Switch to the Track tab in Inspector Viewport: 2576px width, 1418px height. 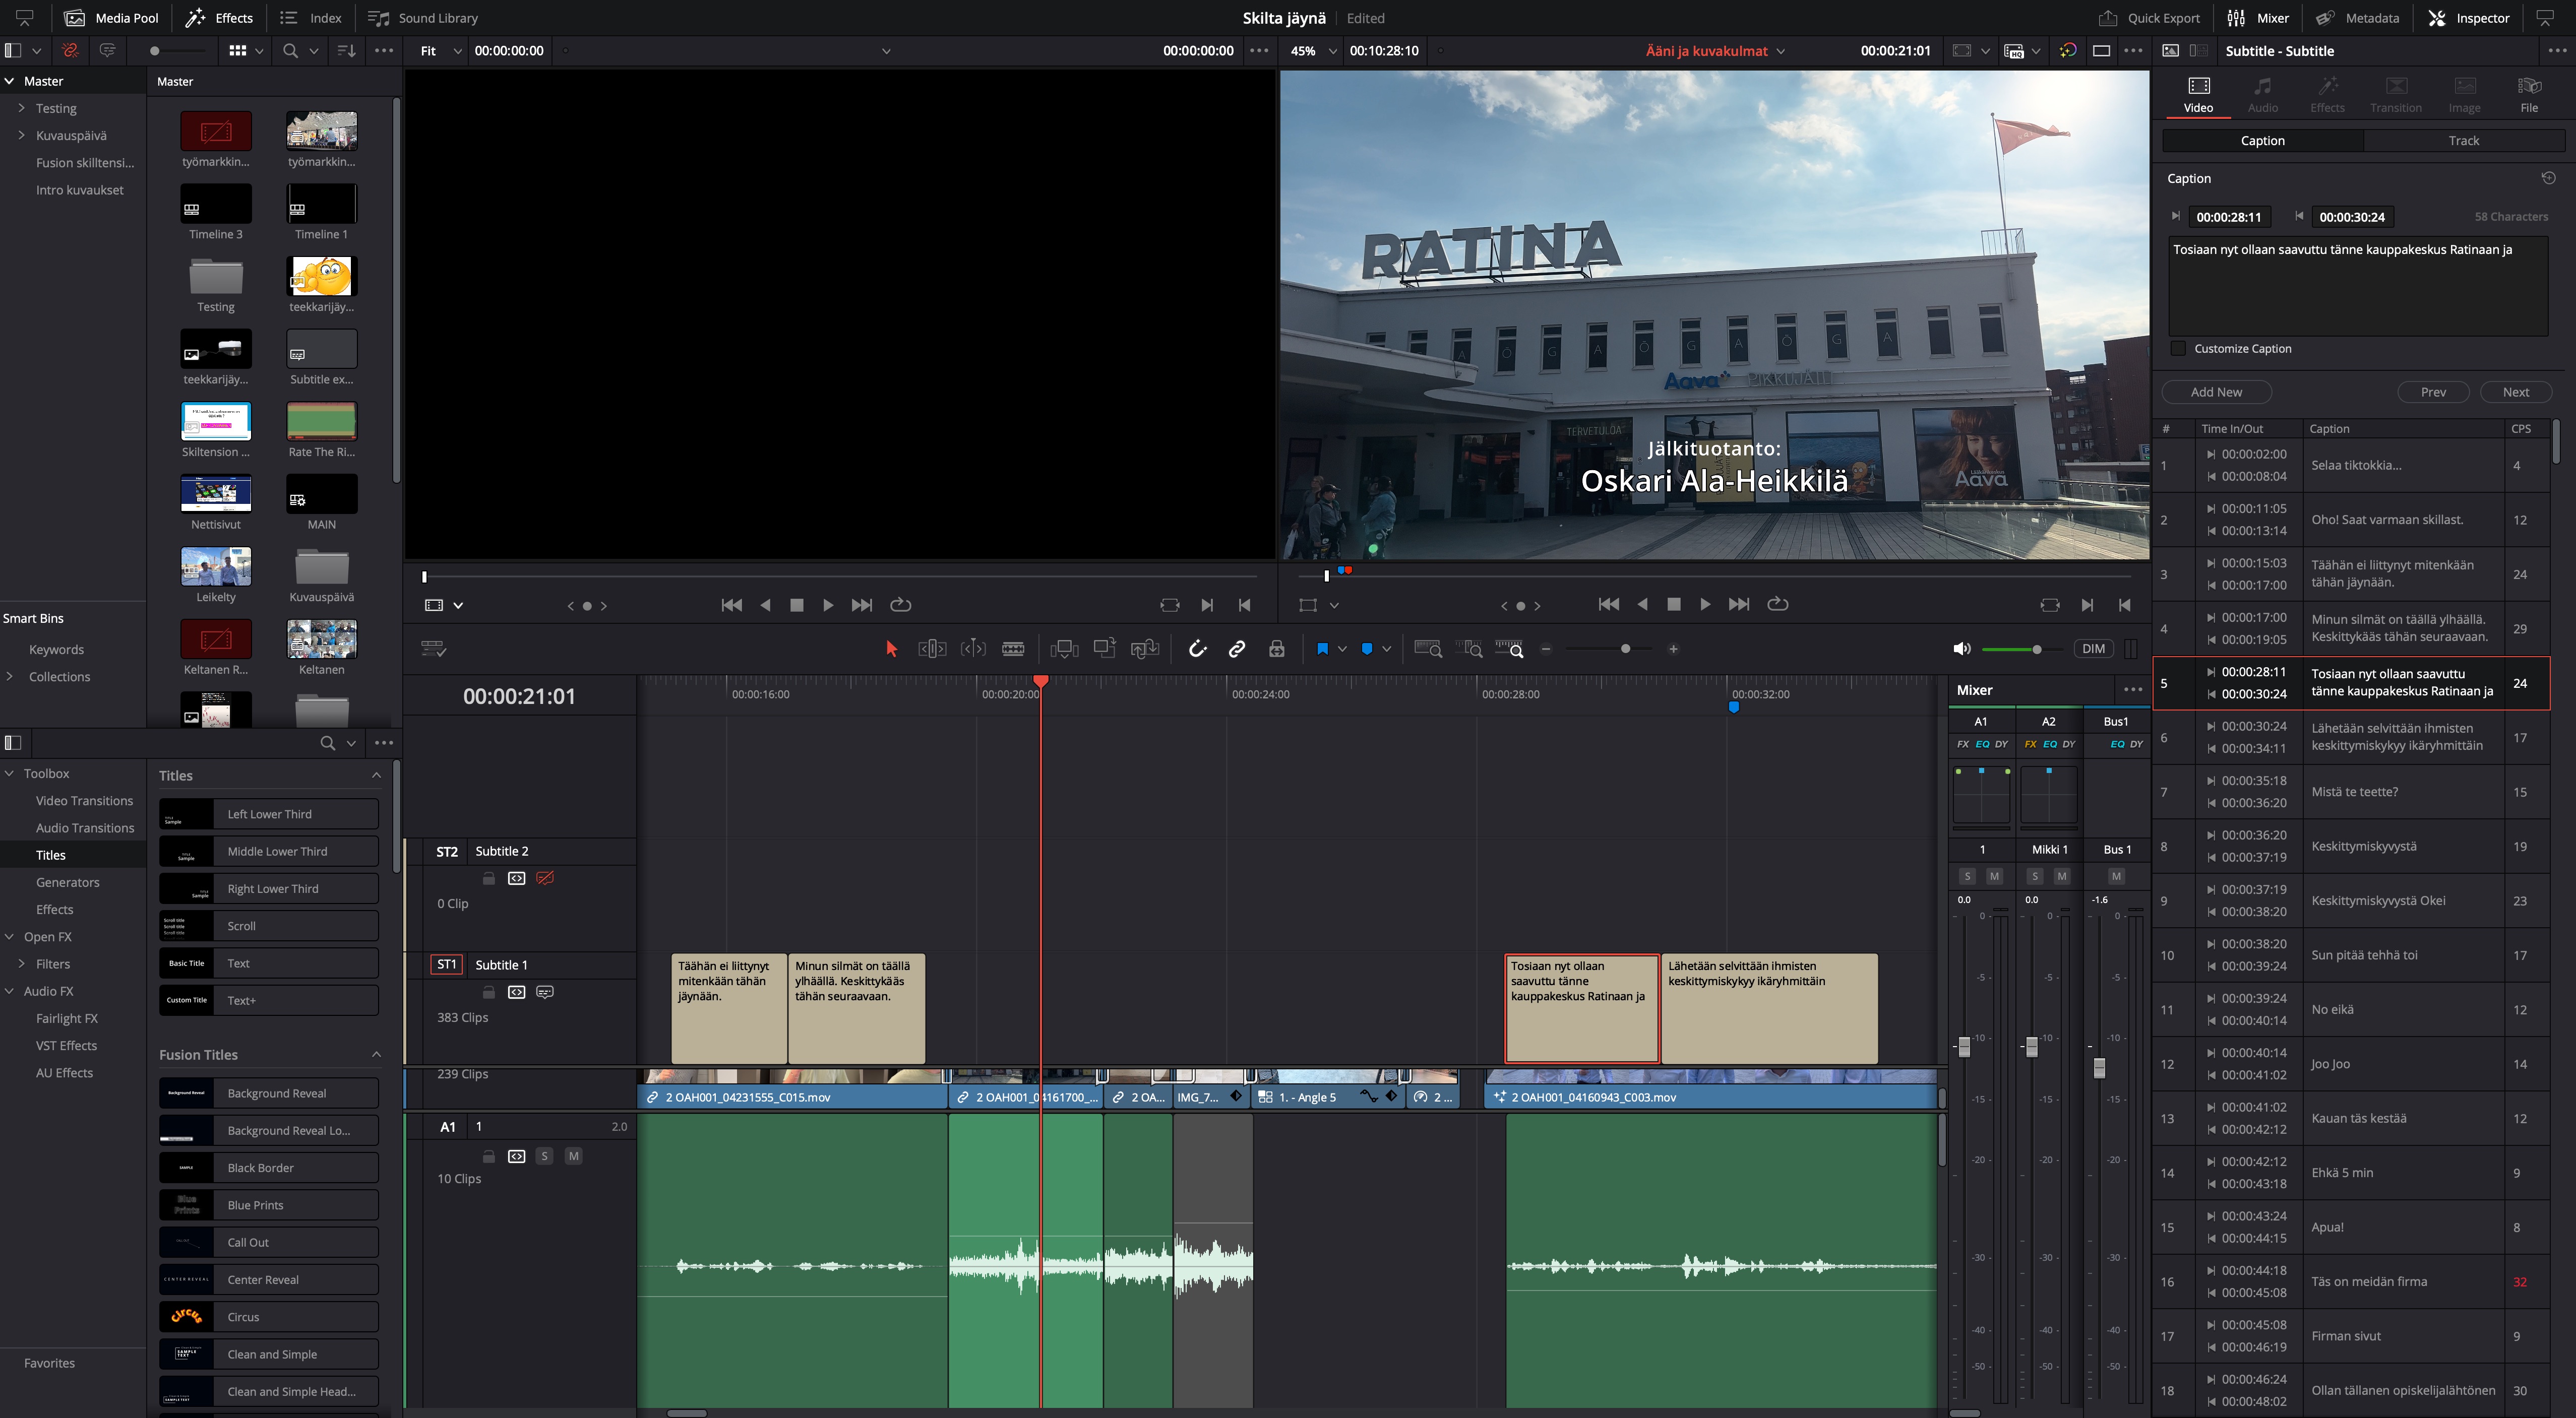pyautogui.click(x=2463, y=141)
